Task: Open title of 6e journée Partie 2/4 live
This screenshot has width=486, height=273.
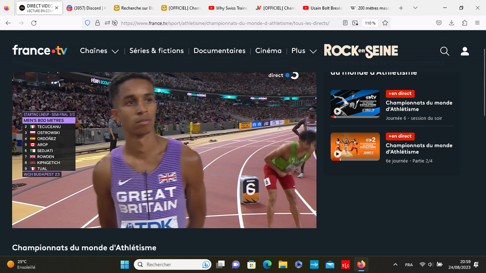Action: pyautogui.click(x=419, y=148)
